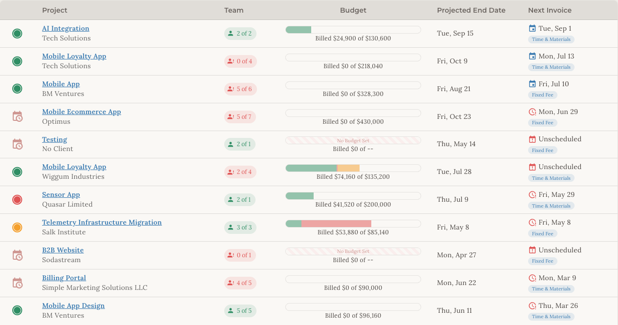Open the B2B Website project link
The height and width of the screenshot is (325, 618).
63,250
